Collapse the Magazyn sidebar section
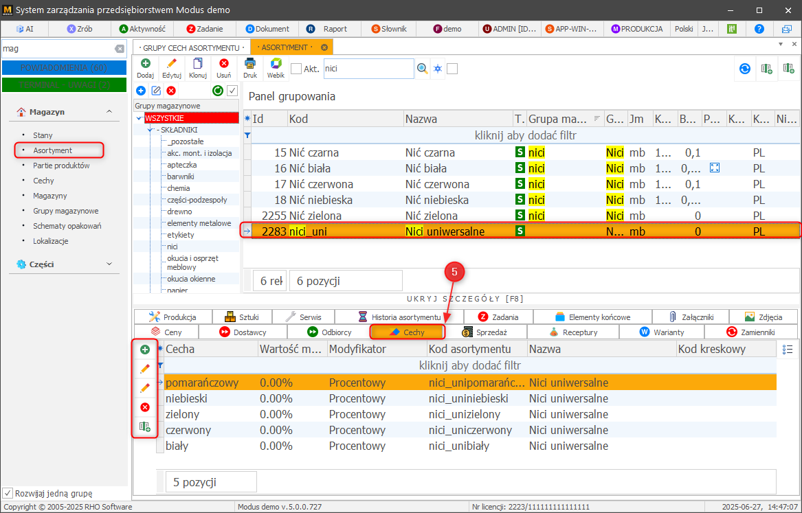802x513 pixels. pyautogui.click(x=109, y=111)
